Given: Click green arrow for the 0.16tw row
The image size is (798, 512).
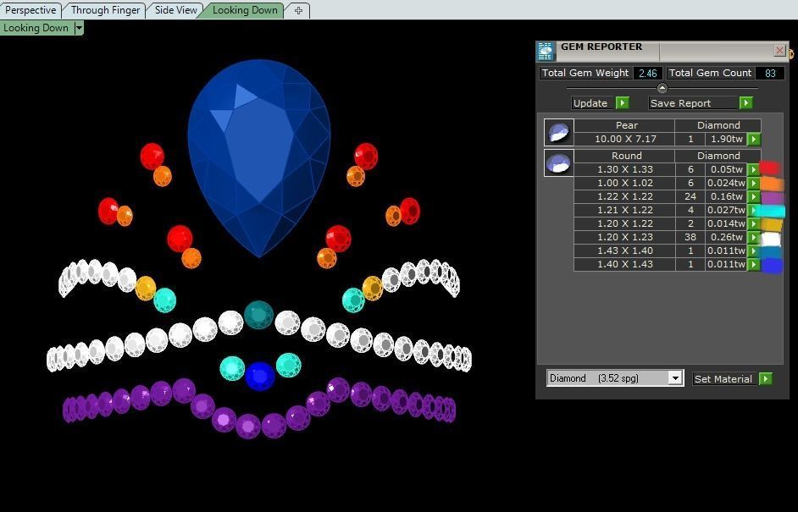Looking at the screenshot, I should point(753,197).
